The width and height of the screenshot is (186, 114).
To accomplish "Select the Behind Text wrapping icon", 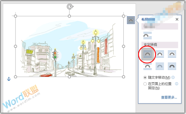I will [x=160, y=66].
